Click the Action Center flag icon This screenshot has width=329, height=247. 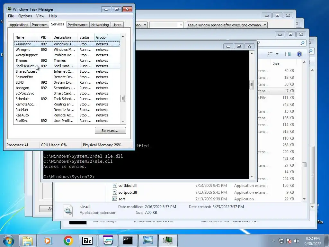(289, 241)
